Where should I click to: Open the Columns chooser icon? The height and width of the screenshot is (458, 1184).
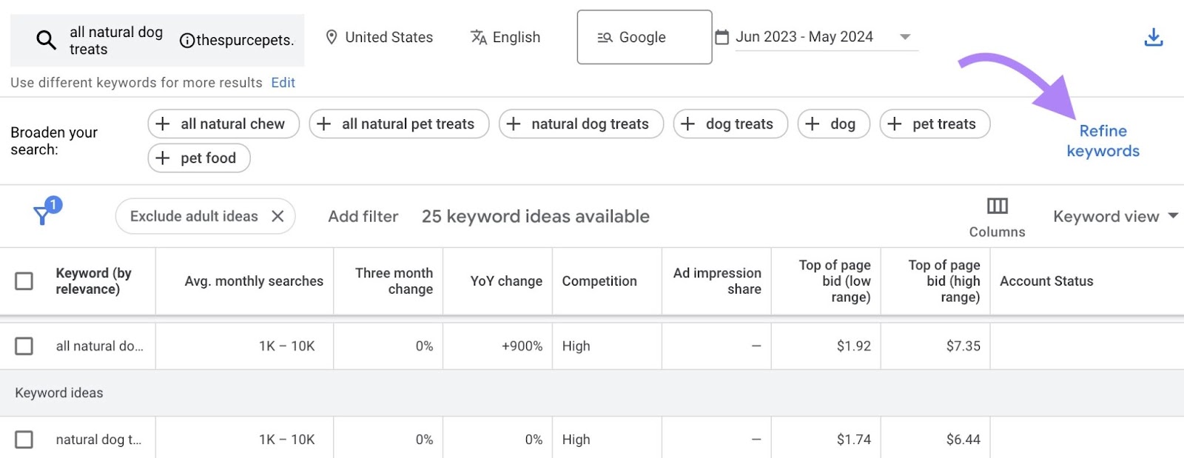point(997,206)
